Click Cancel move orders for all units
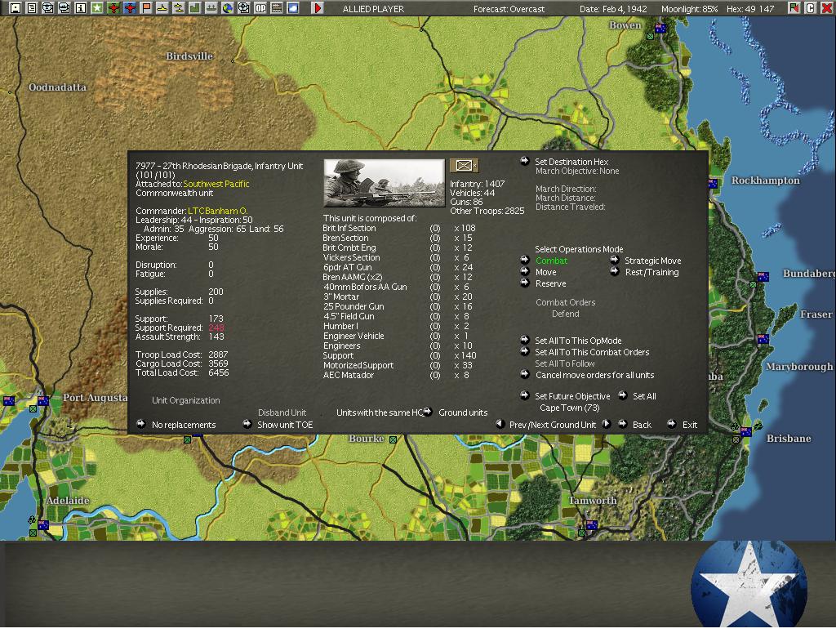This screenshot has height=642, width=836. pos(594,376)
